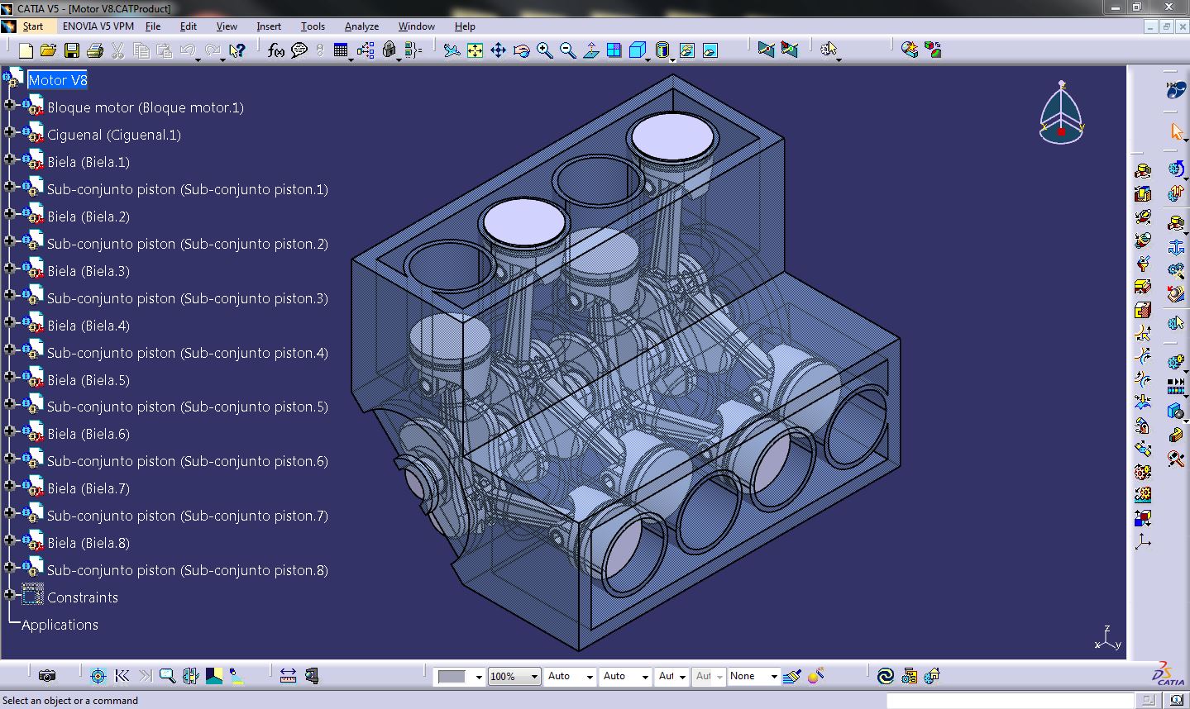Open the What's This help pointer
Image resolution: width=1190 pixels, height=709 pixels.
pyautogui.click(x=237, y=50)
